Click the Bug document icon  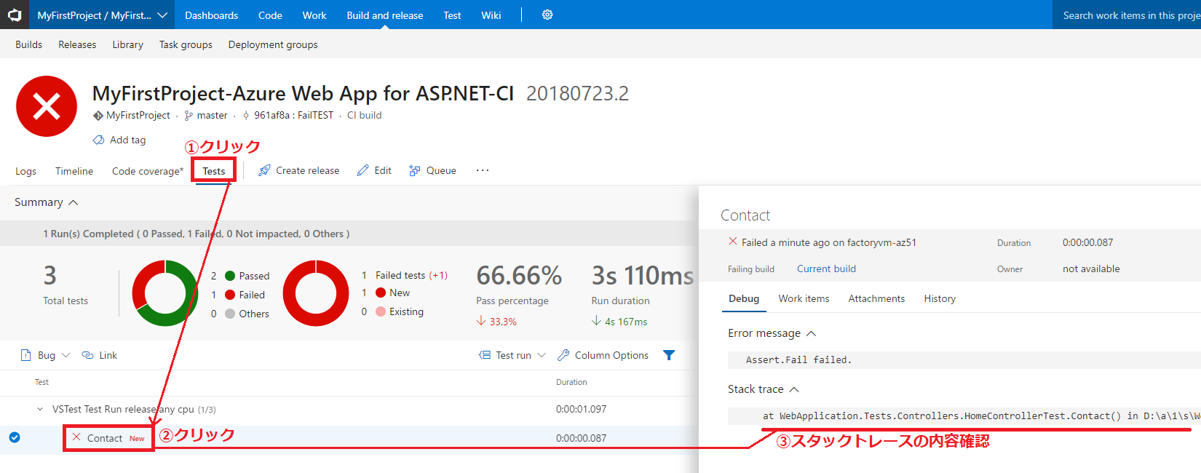(x=25, y=355)
